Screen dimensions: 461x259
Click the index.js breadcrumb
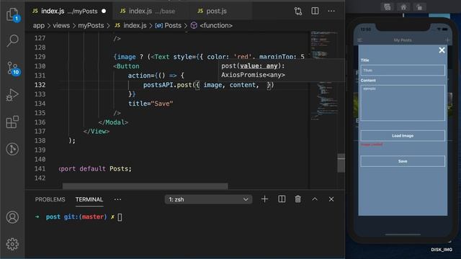coord(131,26)
